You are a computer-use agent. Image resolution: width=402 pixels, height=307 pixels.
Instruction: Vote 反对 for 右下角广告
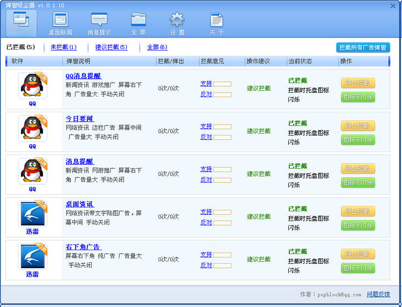coord(206,265)
